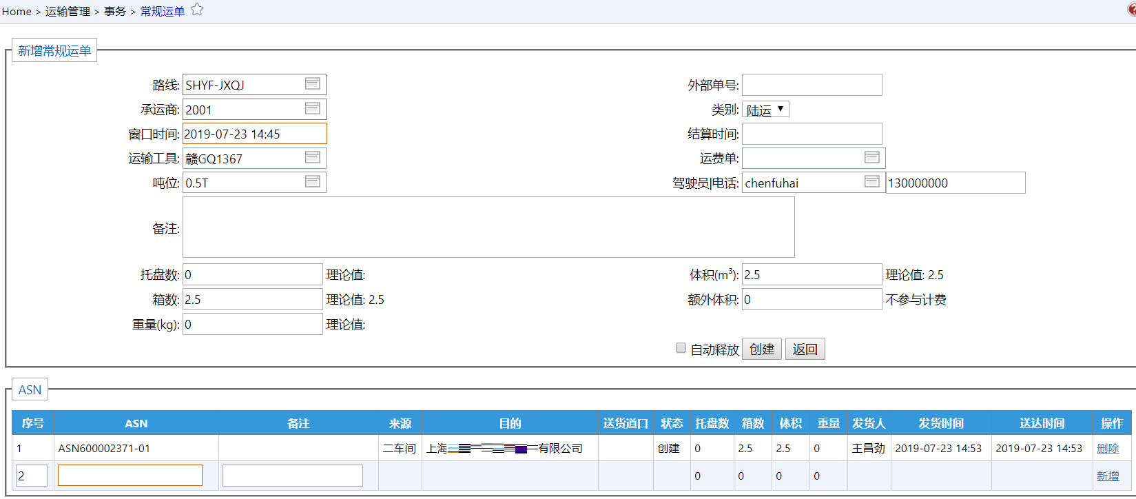Click 新增 link in the ASN table

[1108, 476]
